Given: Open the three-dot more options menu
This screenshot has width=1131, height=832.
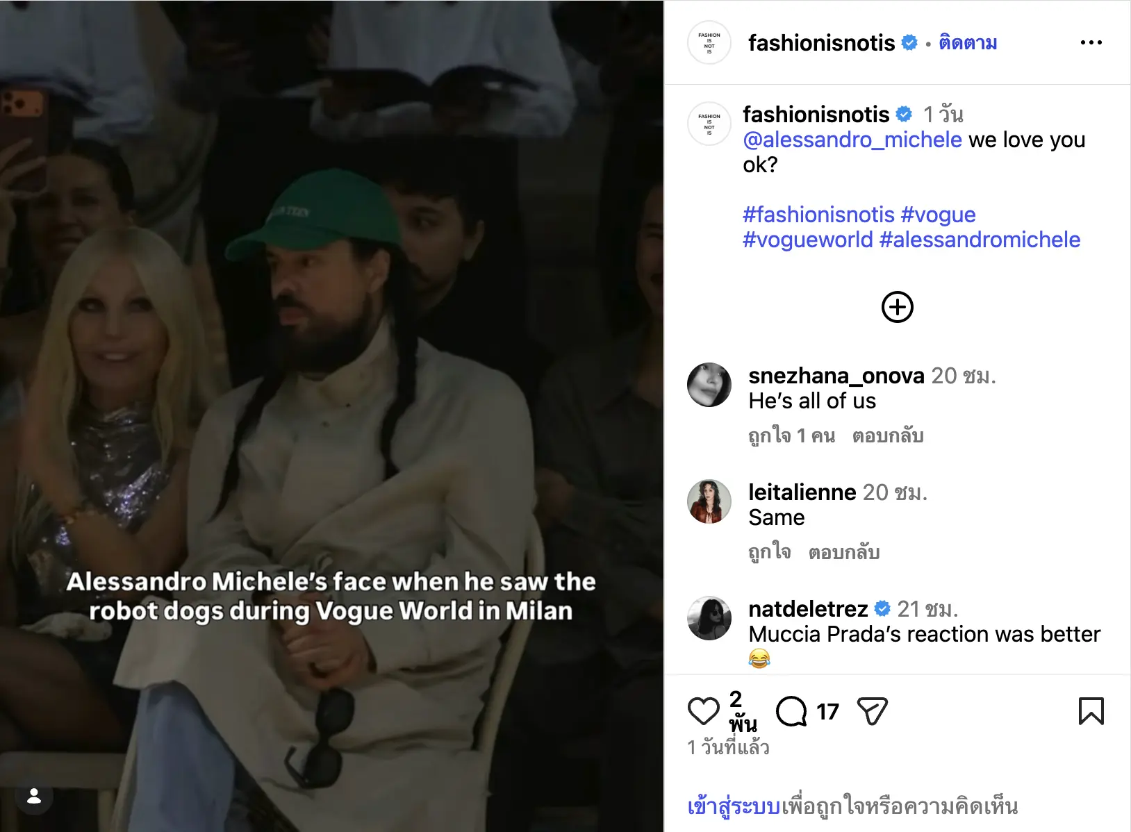Looking at the screenshot, I should click(1091, 42).
